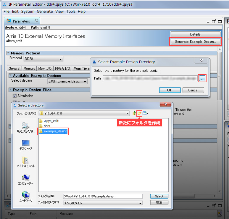Select the example_design folder
The image size is (229, 219).
[55, 131]
